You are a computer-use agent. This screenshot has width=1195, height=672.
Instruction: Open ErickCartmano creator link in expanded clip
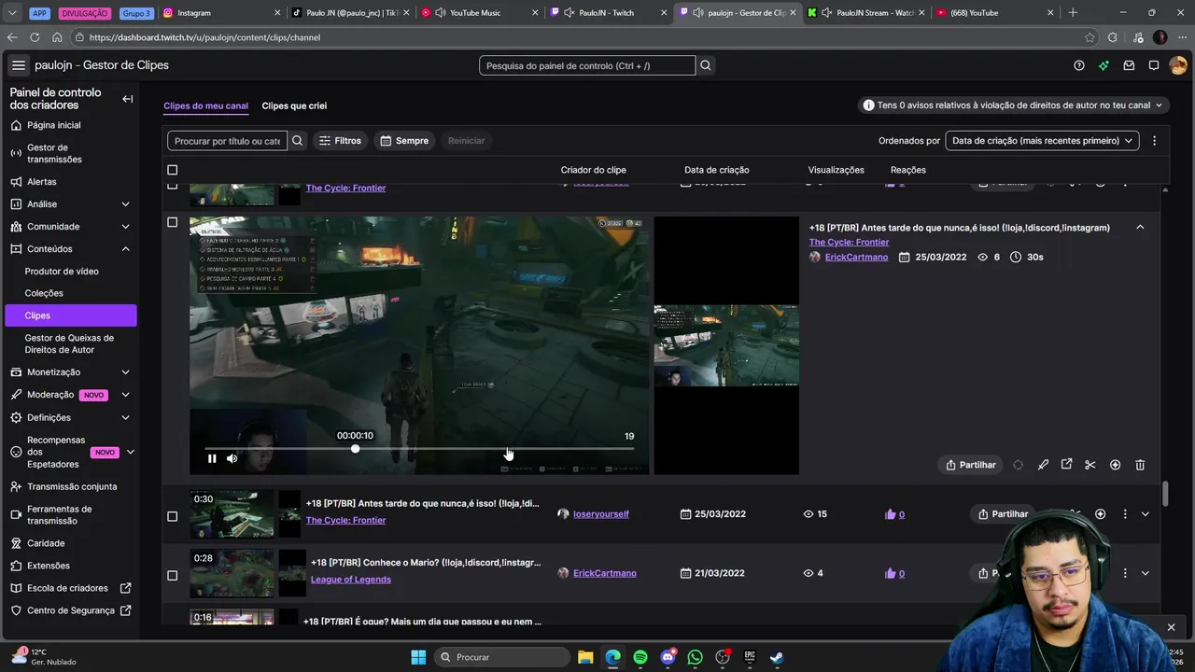(856, 257)
